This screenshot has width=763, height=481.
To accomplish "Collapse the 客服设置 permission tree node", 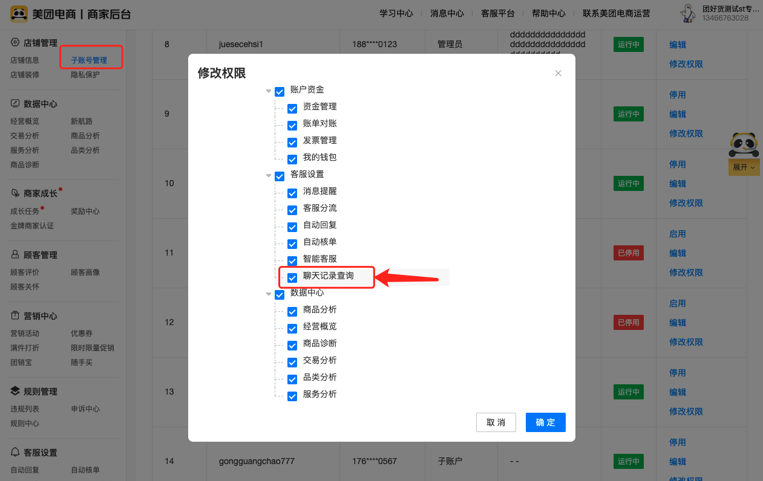I will 269,176.
